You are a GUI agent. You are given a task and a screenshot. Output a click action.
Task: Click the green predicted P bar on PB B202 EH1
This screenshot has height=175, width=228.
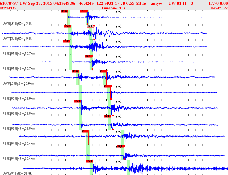click(80, 92)
